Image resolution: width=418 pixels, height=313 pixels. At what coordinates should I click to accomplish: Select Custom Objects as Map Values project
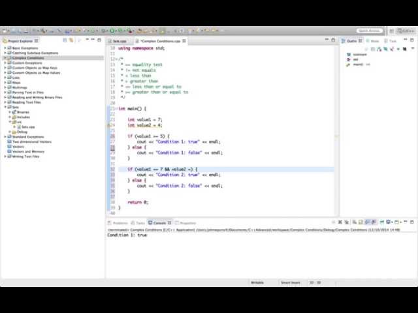tap(36, 72)
